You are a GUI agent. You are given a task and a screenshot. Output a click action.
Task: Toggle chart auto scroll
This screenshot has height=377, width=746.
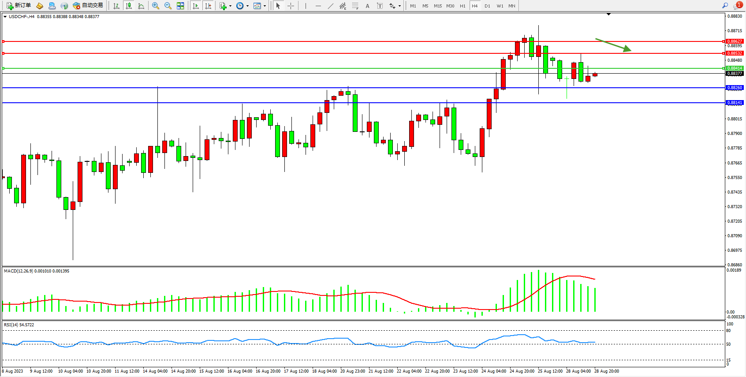click(x=196, y=6)
